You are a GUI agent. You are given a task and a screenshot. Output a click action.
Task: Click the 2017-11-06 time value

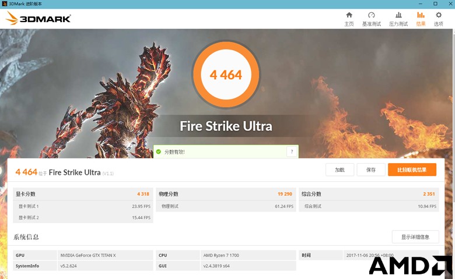coord(370,255)
